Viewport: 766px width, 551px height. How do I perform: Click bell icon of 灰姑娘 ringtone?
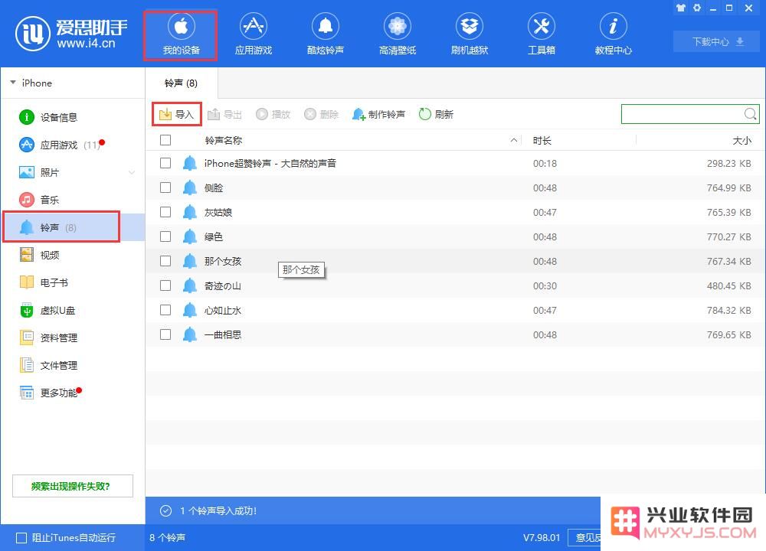[189, 212]
